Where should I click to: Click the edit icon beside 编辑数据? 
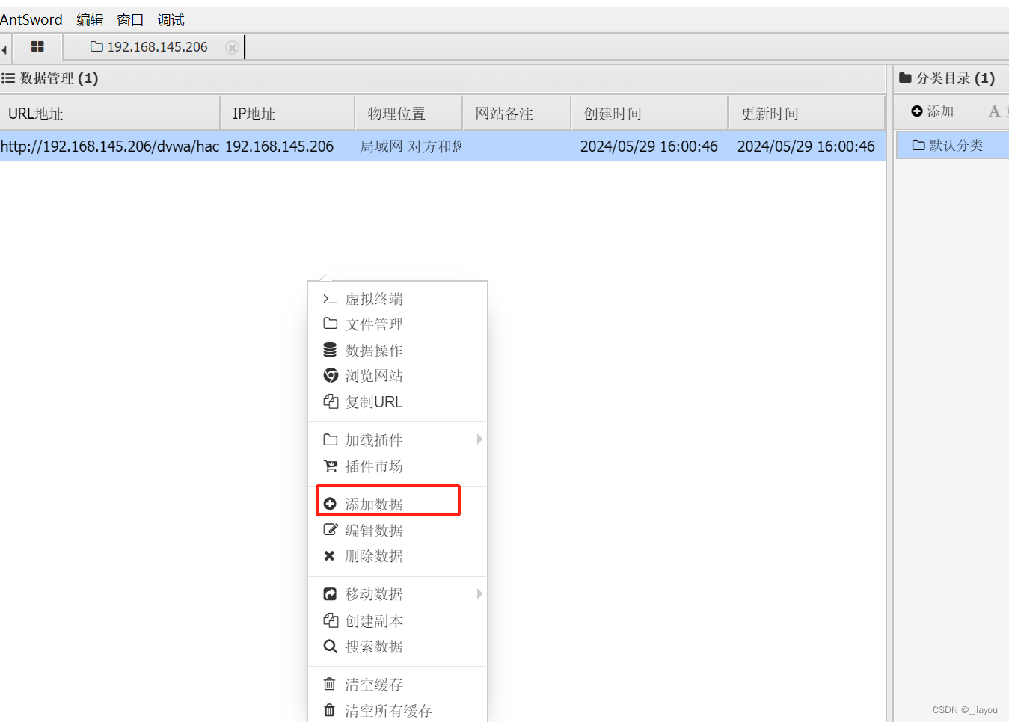click(330, 530)
